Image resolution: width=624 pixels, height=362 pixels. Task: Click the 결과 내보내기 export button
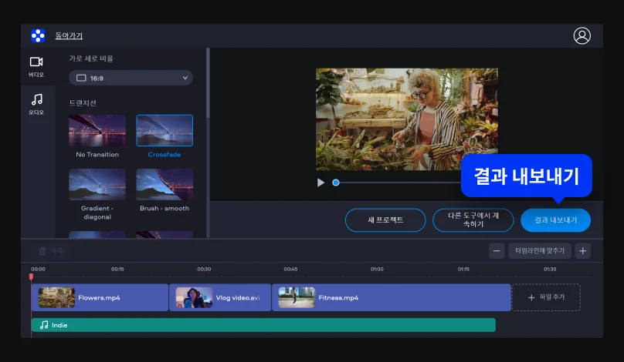(555, 220)
